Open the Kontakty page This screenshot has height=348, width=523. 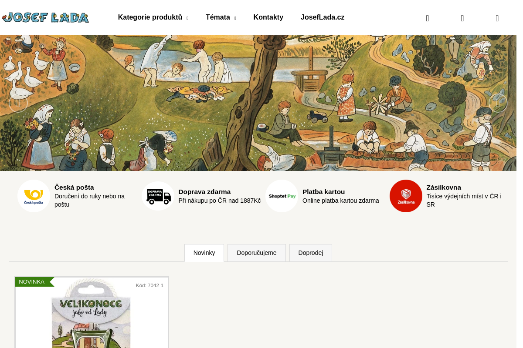268,17
